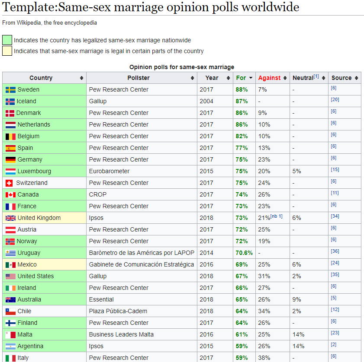Click the United Kingdom flag icon
The image size is (364, 362).
[10, 218]
